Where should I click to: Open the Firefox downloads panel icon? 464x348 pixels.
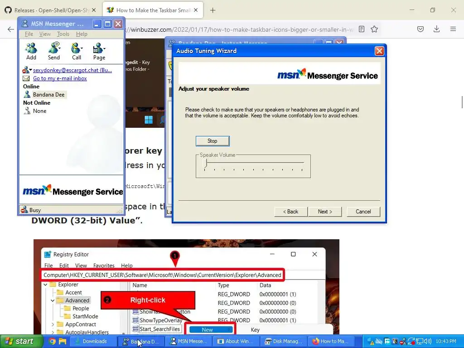436,29
